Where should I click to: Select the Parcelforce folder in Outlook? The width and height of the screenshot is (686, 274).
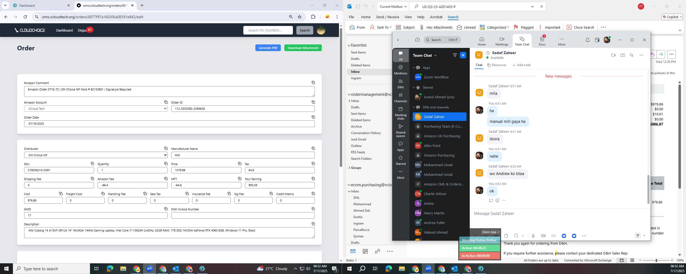pyautogui.click(x=361, y=230)
